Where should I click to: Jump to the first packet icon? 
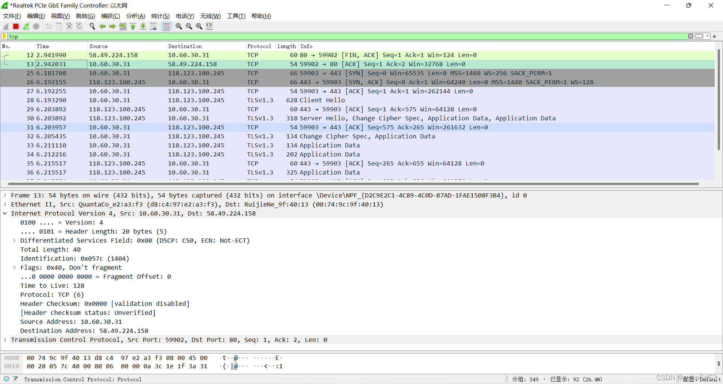click(x=133, y=26)
